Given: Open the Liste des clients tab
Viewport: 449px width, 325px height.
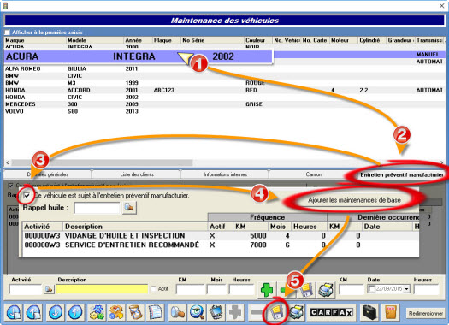Looking at the screenshot, I should point(137,174).
